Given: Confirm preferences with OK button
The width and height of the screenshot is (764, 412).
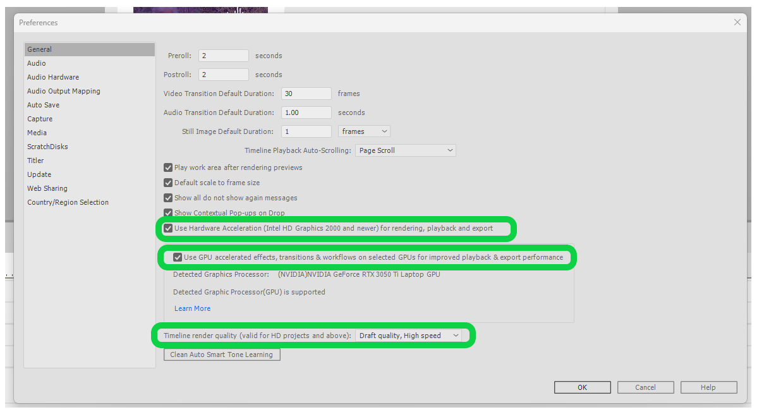Looking at the screenshot, I should coord(581,387).
